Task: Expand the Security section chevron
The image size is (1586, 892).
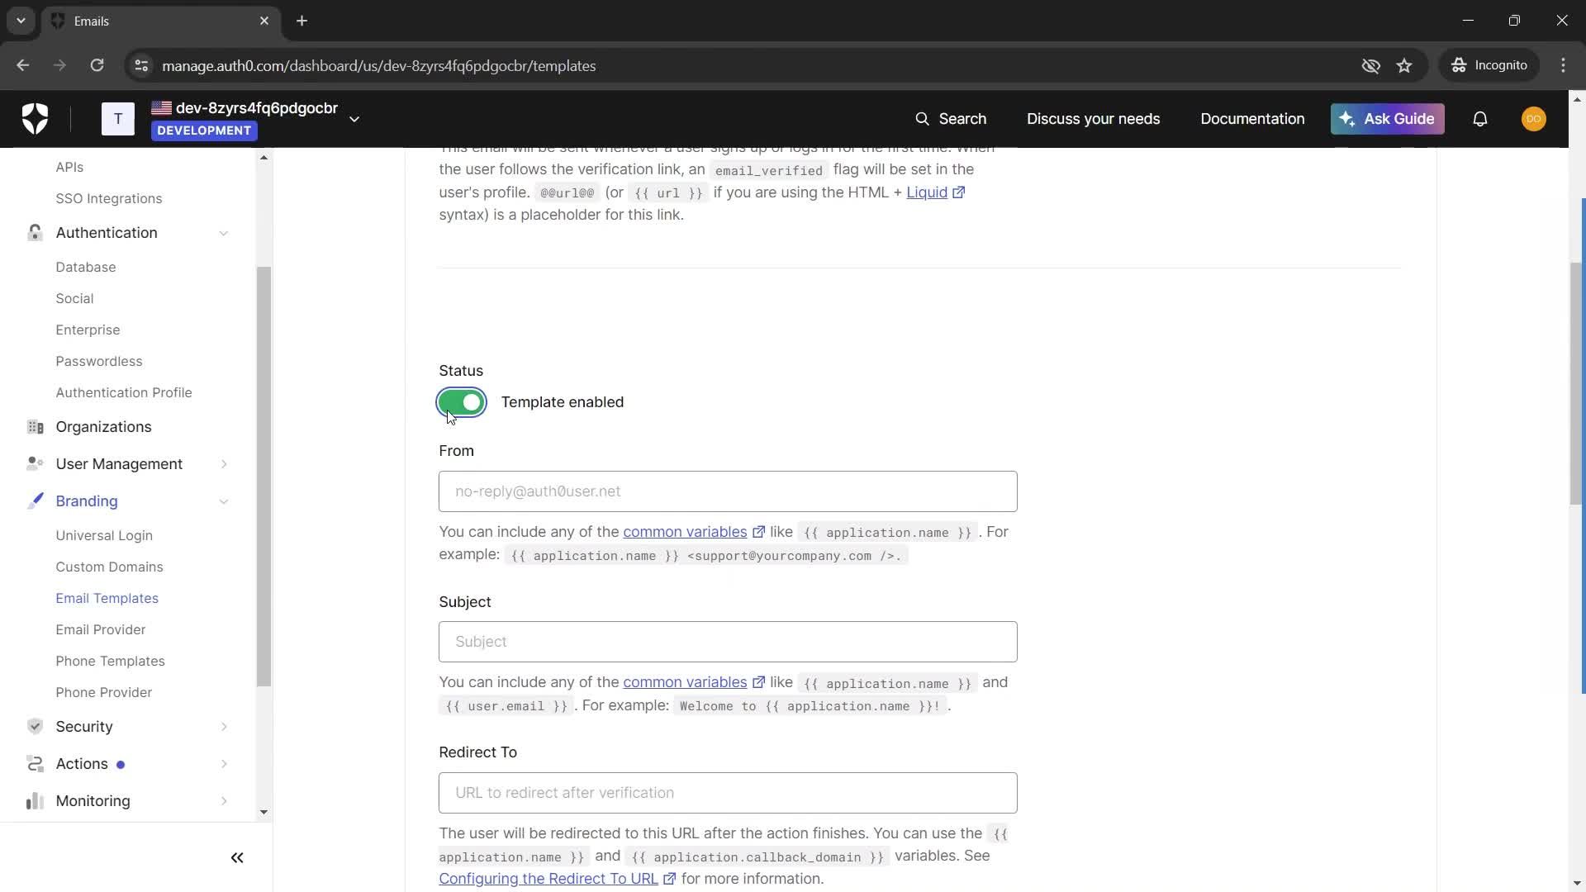Action: (x=224, y=727)
